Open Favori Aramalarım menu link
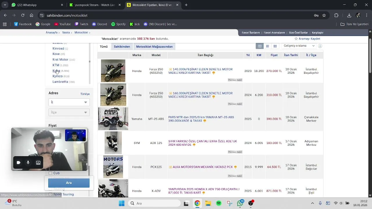Image resolution: width=372 pixels, height=209 pixels. [x=274, y=33]
